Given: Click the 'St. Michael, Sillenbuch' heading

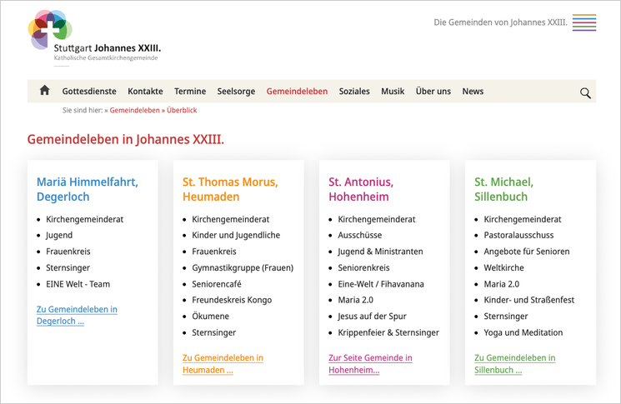Looking at the screenshot, I should coord(503,189).
